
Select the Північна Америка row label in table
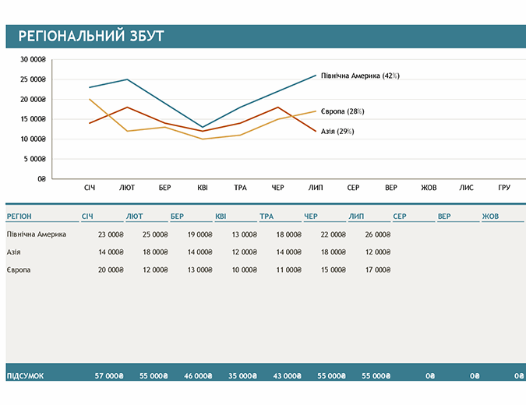click(37, 234)
